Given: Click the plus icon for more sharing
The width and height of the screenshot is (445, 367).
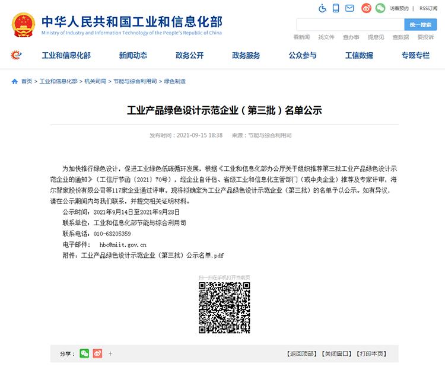Looking at the screenshot, I should coord(110,353).
